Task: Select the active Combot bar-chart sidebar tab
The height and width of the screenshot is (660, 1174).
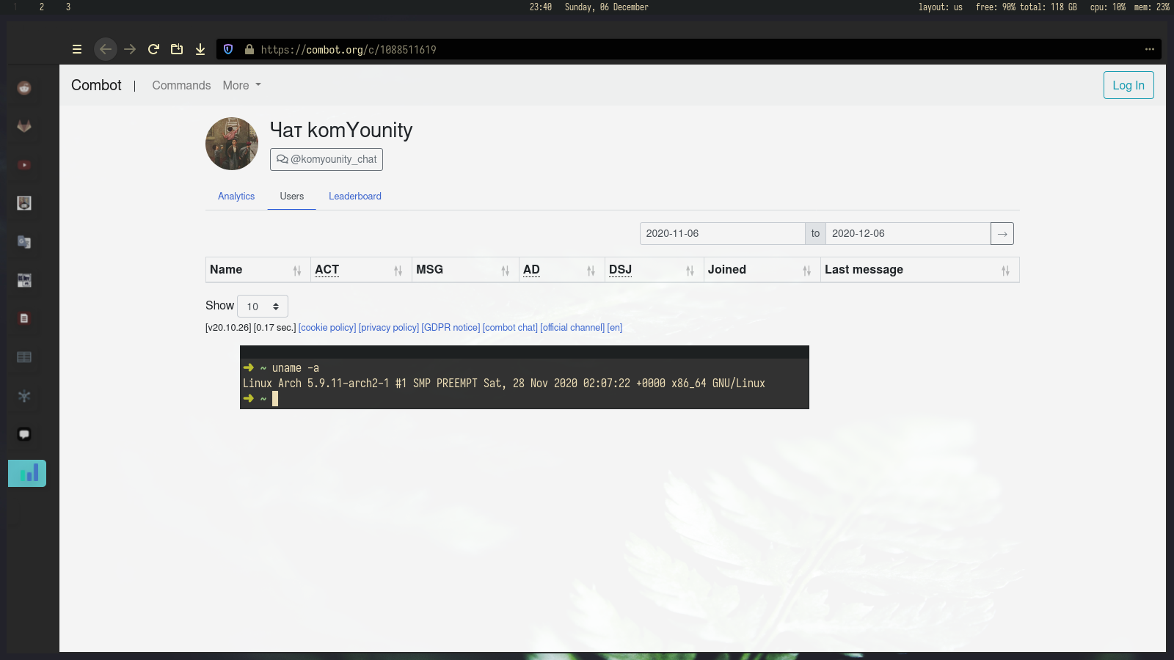Action: pos(27,473)
